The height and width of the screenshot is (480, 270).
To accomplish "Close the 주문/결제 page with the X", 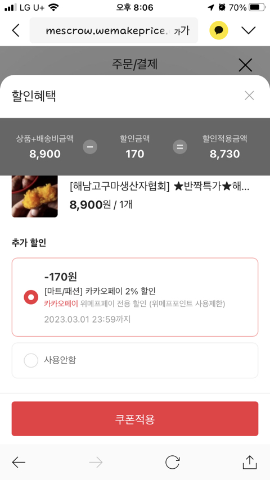I will click(x=245, y=65).
